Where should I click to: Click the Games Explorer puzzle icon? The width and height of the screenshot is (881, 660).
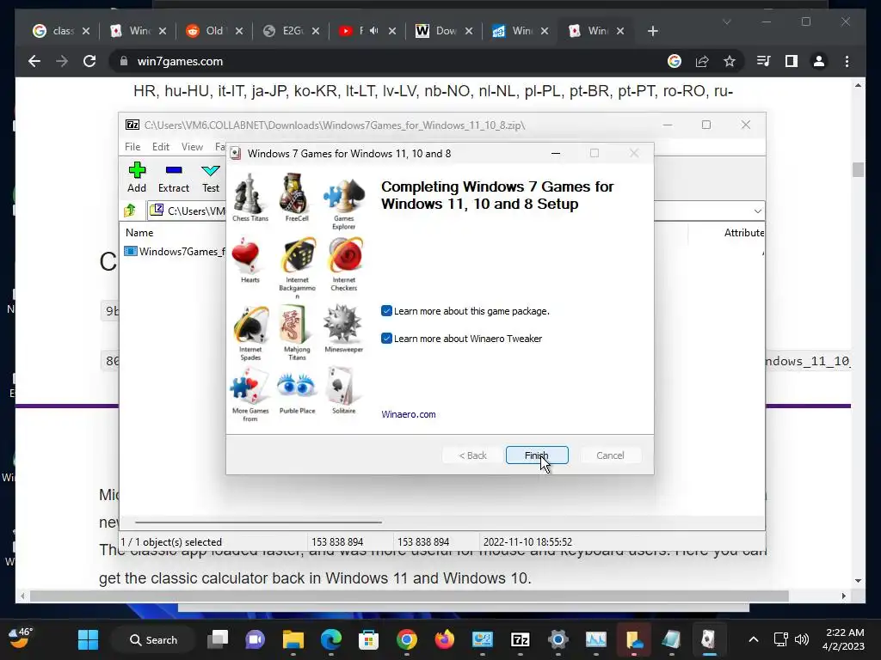pyautogui.click(x=343, y=196)
